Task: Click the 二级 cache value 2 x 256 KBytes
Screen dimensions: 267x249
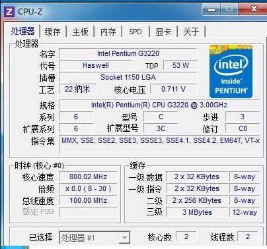Action: 197,200
